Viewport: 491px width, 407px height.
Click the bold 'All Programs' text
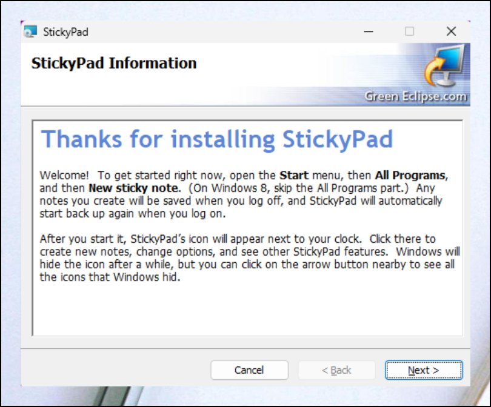tap(410, 175)
